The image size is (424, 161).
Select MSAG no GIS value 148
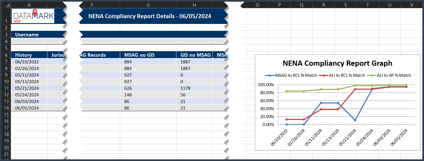click(x=148, y=95)
